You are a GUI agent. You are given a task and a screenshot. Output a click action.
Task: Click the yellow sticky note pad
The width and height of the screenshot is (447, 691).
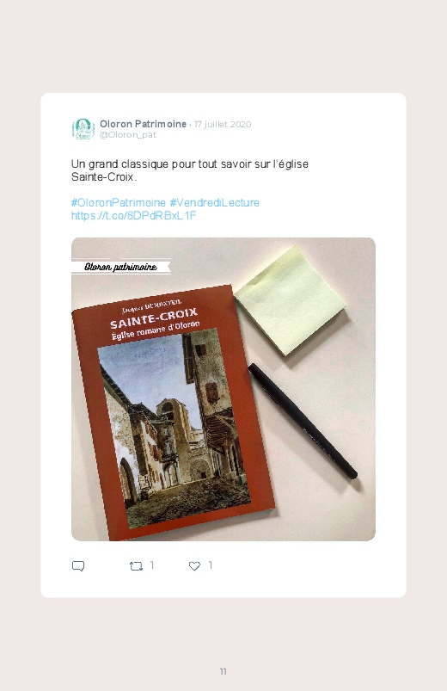pyautogui.click(x=291, y=300)
